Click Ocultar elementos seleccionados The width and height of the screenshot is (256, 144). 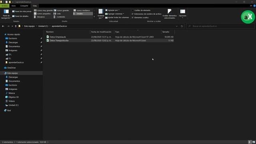170,14
